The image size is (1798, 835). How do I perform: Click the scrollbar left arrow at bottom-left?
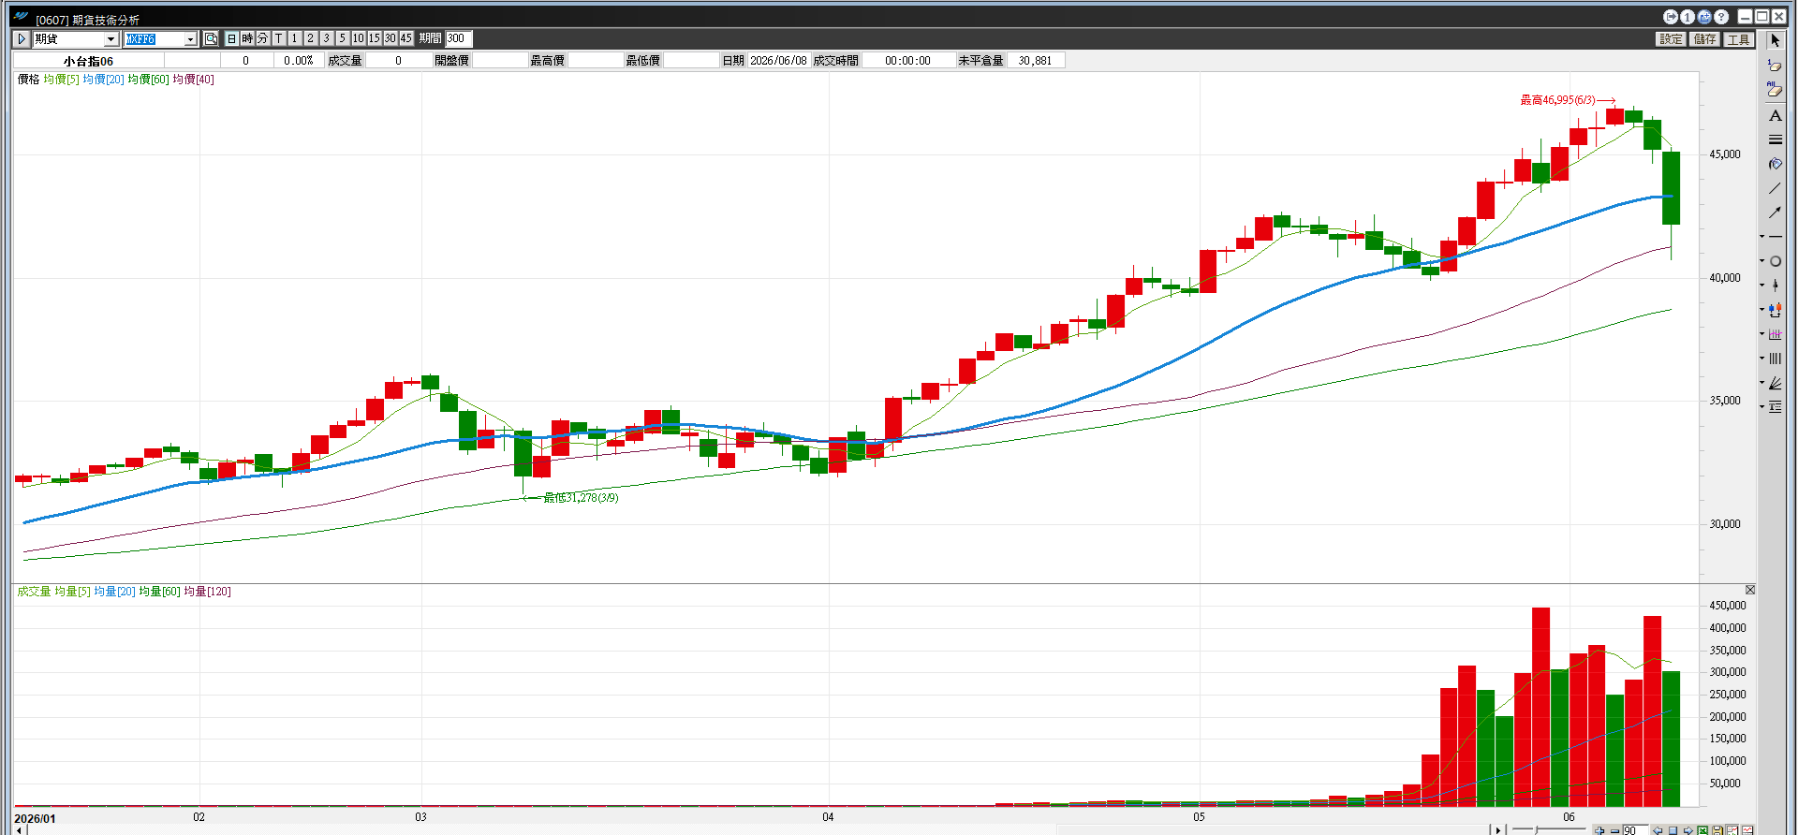[19, 830]
